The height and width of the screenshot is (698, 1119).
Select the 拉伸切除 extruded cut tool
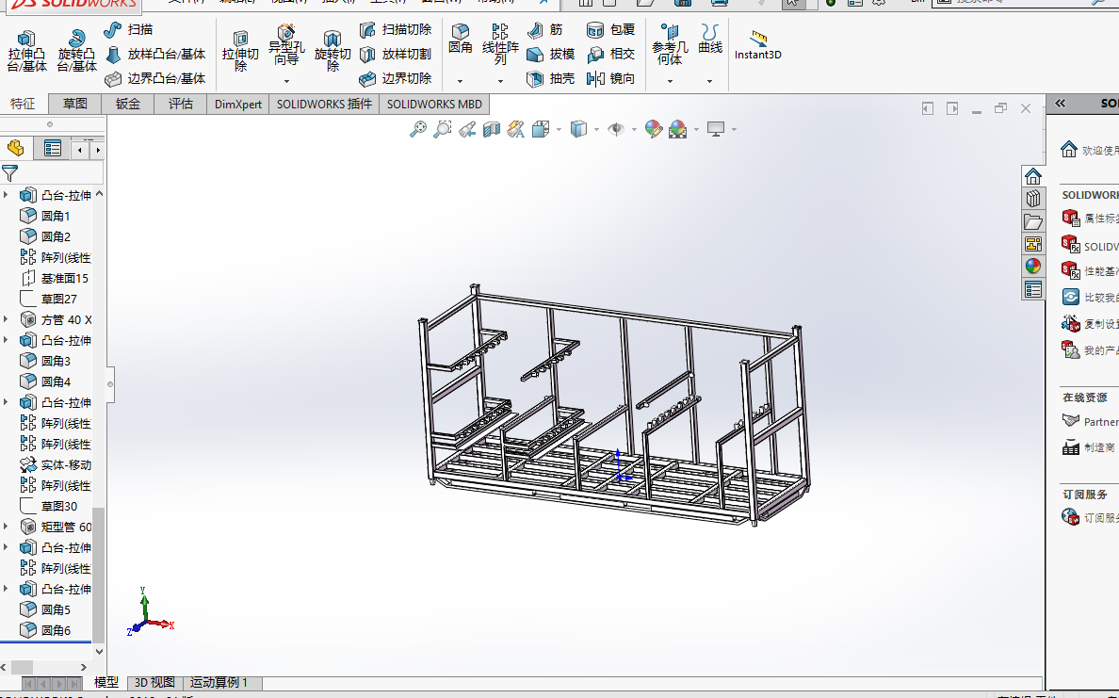click(x=240, y=51)
